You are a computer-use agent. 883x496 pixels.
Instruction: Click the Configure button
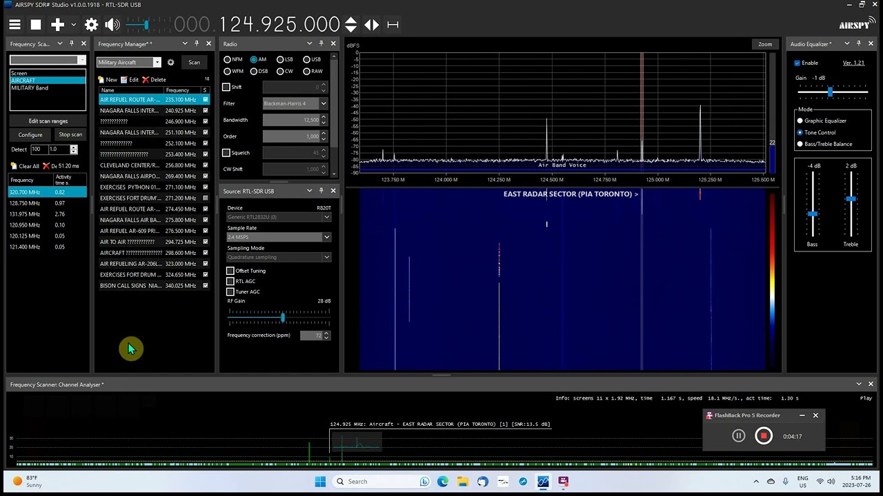point(30,135)
